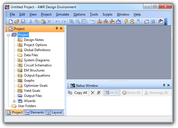Collapse the Project root tree node
Viewport: 178px width, 128px height.
coord(8,35)
